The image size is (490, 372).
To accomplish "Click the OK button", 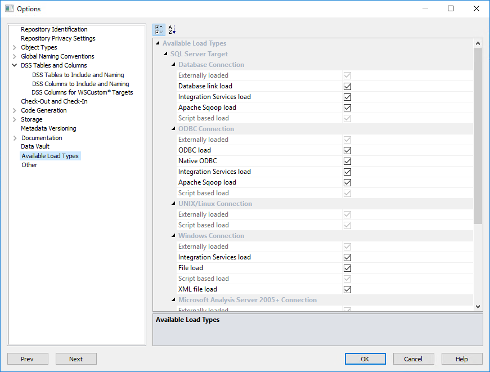I will tap(365, 359).
